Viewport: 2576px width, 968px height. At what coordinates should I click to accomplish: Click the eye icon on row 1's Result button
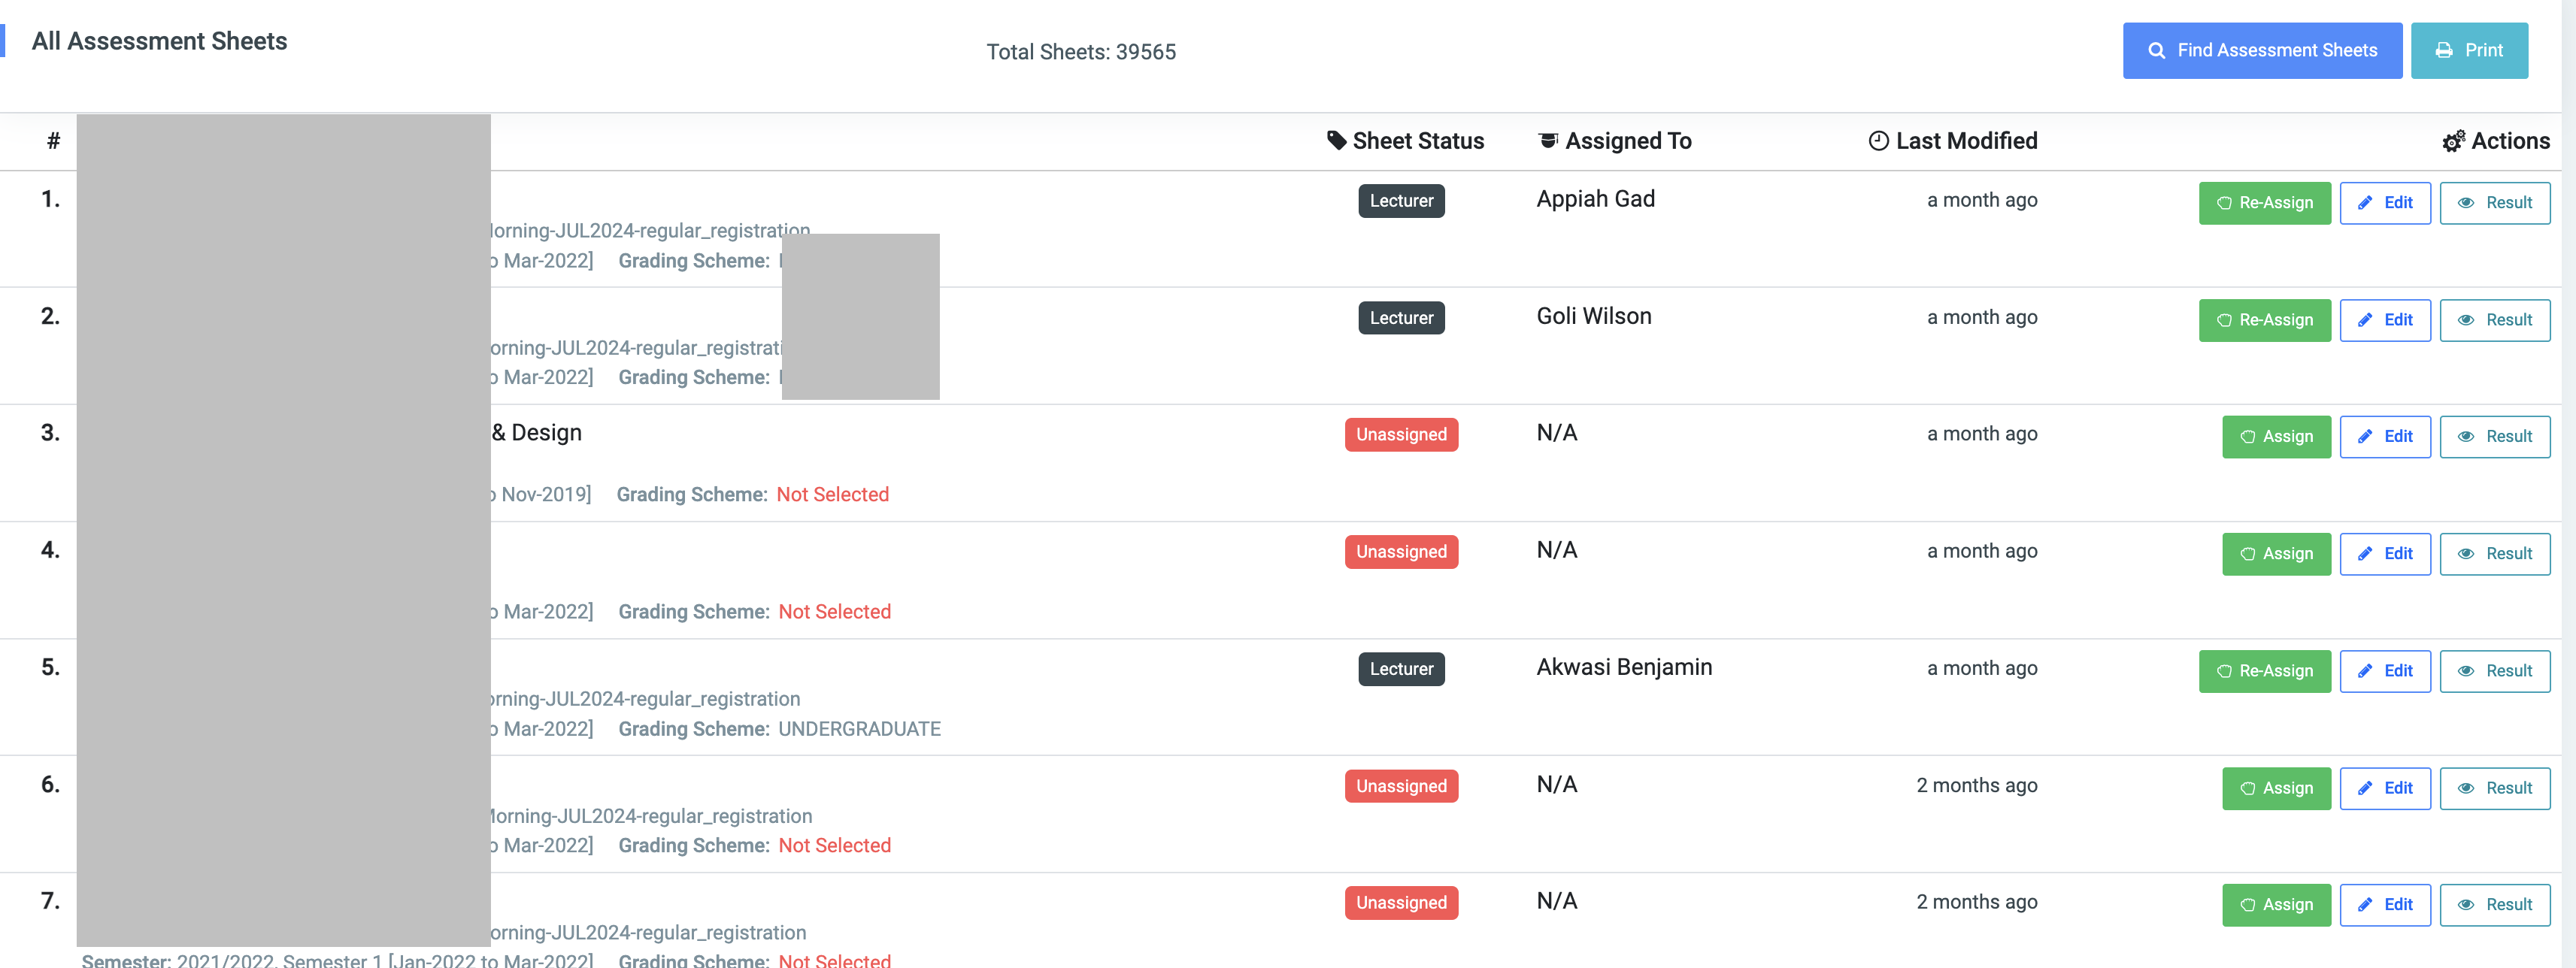[2466, 203]
